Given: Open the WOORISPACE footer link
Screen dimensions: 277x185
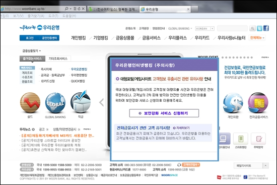Looking at the screenshot, I should click(169, 175).
